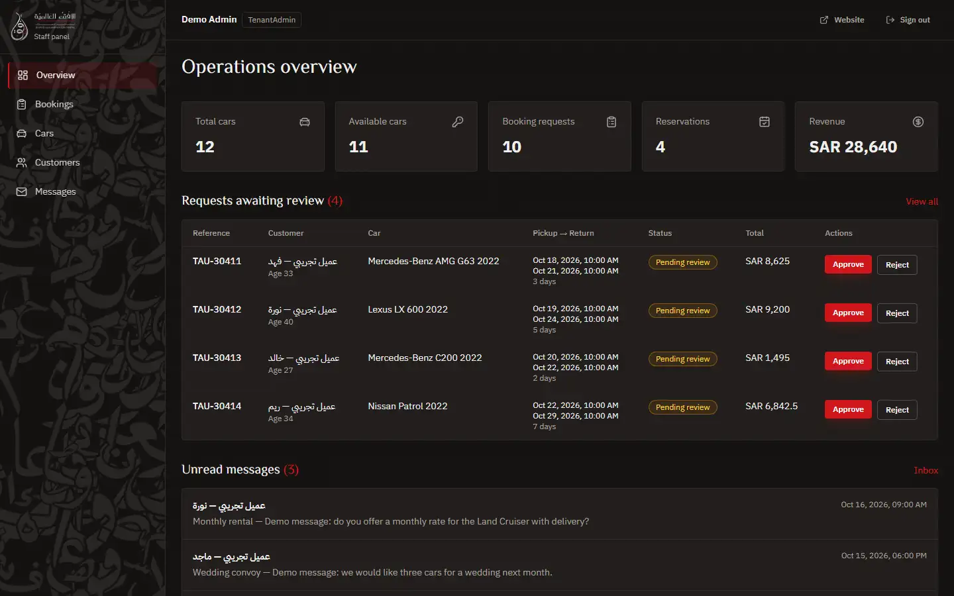Click the key icon on Available cars card

tap(458, 122)
